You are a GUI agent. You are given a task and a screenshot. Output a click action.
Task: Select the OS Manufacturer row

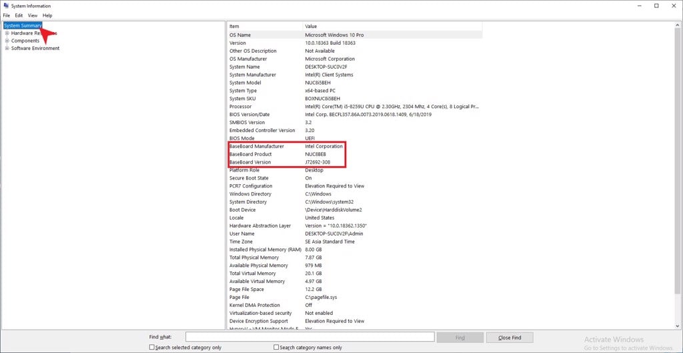coord(355,59)
